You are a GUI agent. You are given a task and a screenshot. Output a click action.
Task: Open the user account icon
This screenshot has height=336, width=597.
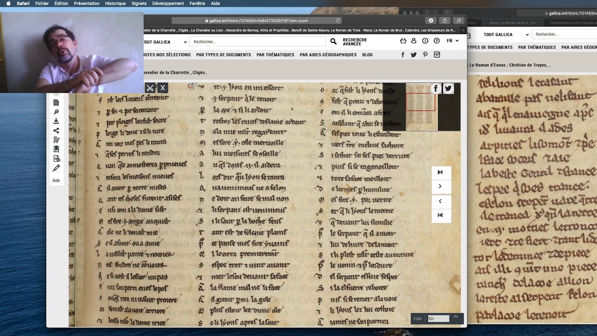tap(414, 41)
